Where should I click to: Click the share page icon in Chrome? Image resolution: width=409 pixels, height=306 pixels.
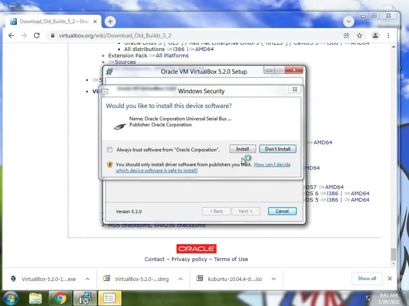click(346, 35)
